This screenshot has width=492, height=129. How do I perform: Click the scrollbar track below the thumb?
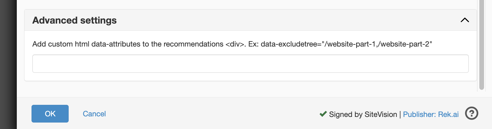482,93
